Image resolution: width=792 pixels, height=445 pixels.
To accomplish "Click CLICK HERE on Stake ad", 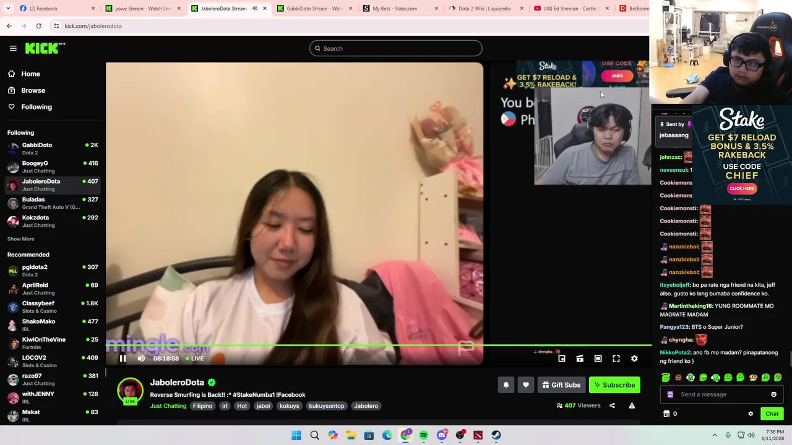I will (x=741, y=189).
